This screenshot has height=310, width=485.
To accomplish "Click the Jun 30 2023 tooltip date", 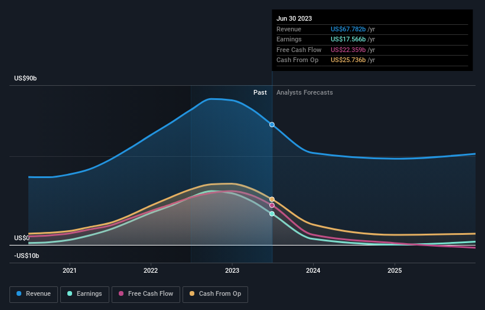I will (294, 18).
